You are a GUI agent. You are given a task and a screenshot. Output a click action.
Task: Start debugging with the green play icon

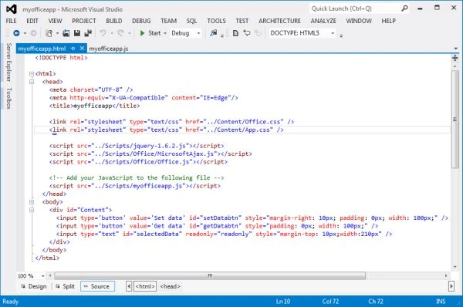pyautogui.click(x=142, y=33)
